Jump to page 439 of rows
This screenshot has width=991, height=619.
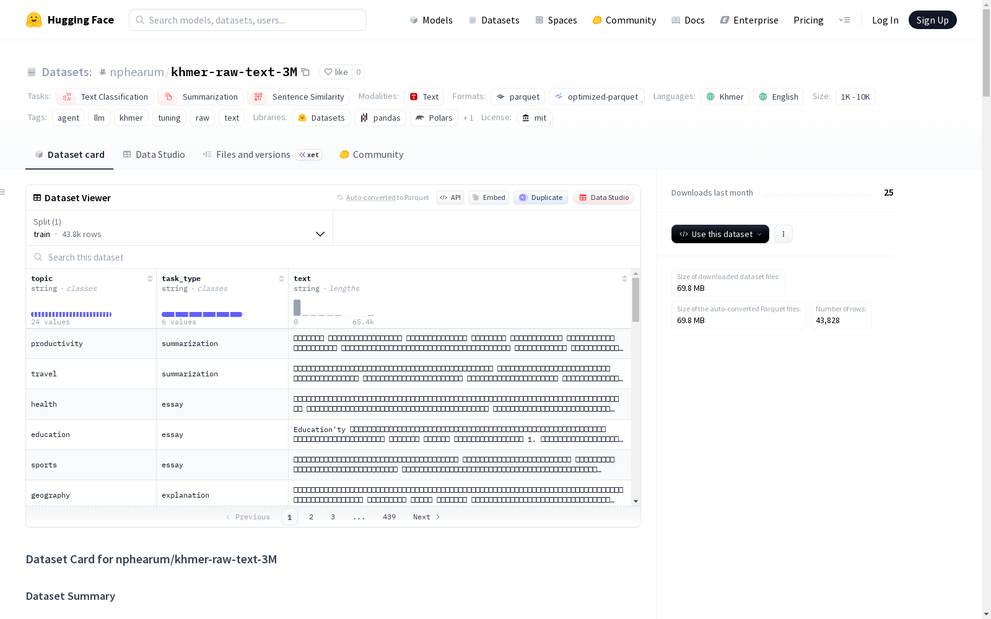pos(389,517)
